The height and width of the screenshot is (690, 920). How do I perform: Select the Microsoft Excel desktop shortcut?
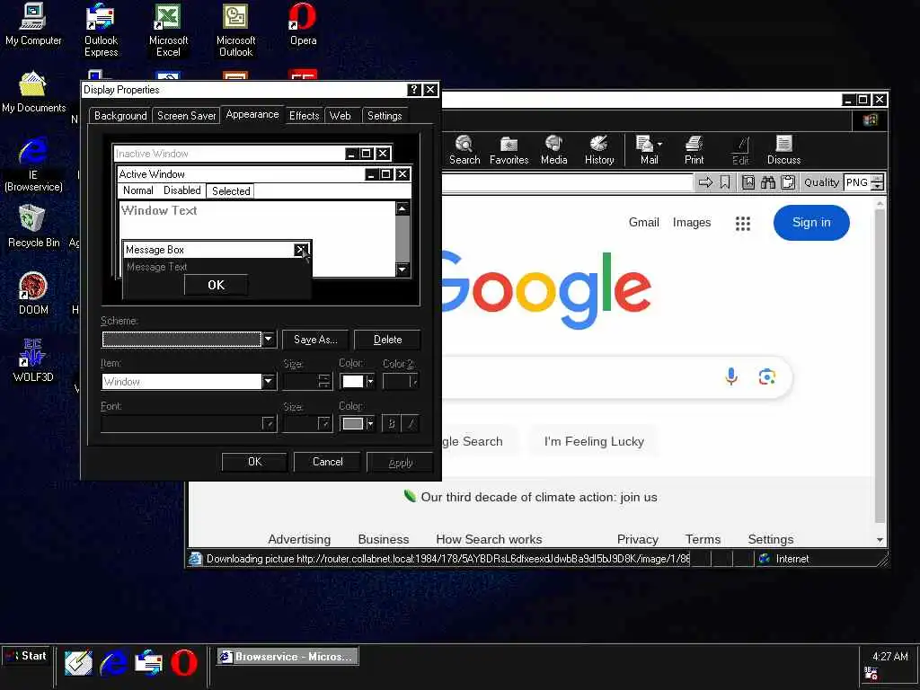pyautogui.click(x=168, y=31)
